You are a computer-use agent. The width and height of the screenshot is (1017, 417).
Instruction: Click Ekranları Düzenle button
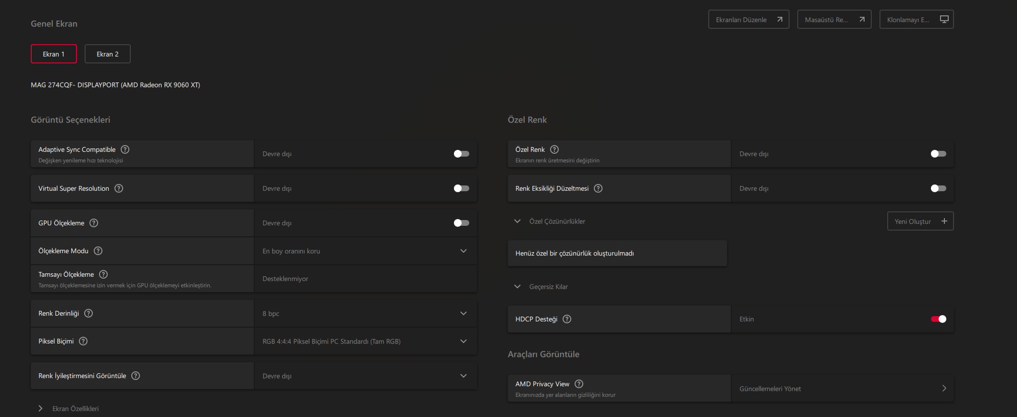pyautogui.click(x=749, y=19)
